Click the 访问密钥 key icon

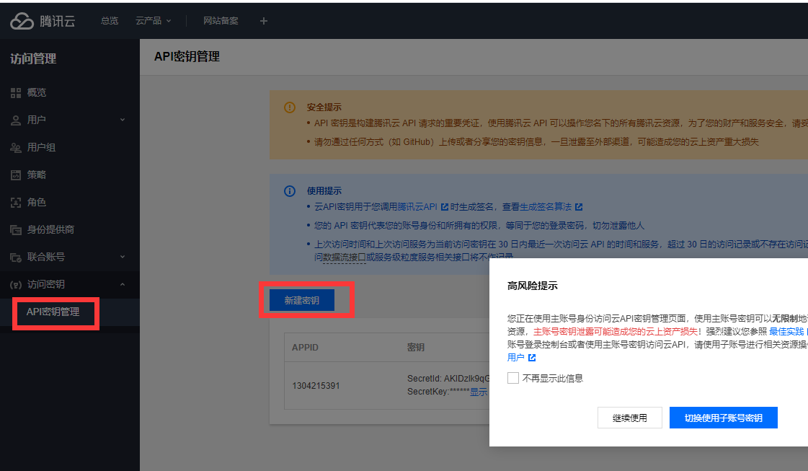click(16, 284)
